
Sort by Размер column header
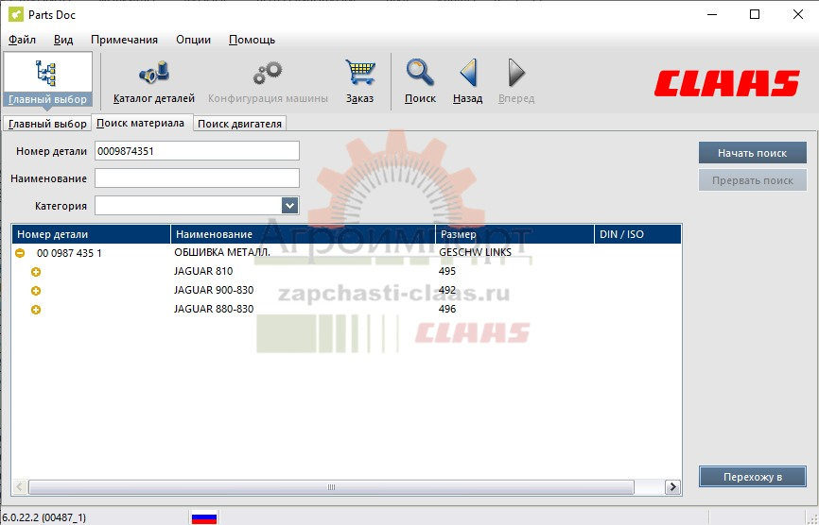coord(515,234)
